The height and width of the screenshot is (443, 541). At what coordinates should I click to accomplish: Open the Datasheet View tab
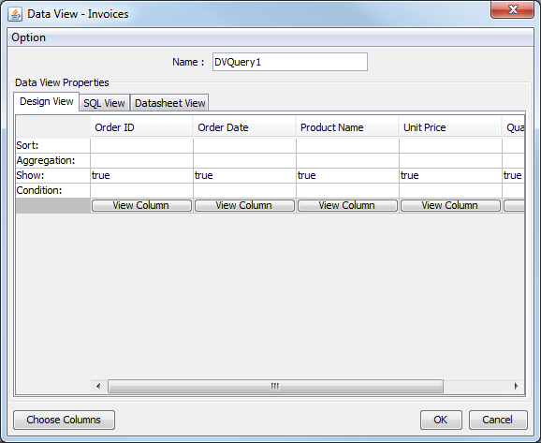click(169, 103)
